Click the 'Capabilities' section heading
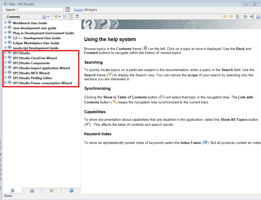The height and width of the screenshot is (200, 261). (x=95, y=112)
